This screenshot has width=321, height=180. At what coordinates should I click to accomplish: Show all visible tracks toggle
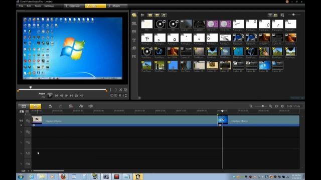pyautogui.click(x=22, y=111)
